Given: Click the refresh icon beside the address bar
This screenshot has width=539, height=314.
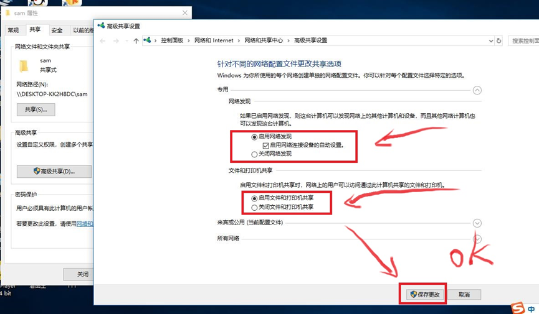Looking at the screenshot, I should pos(498,40).
